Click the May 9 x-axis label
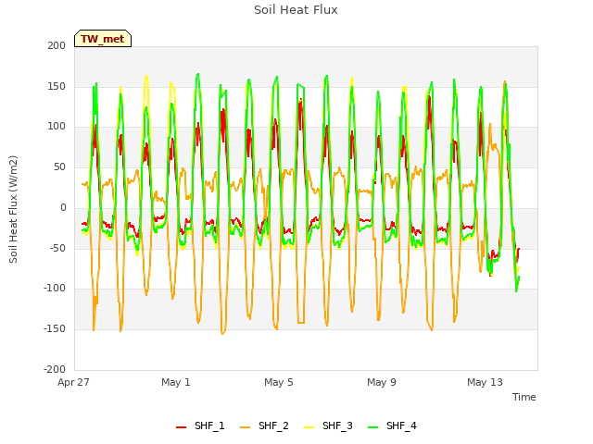The image size is (593, 444). 382,382
